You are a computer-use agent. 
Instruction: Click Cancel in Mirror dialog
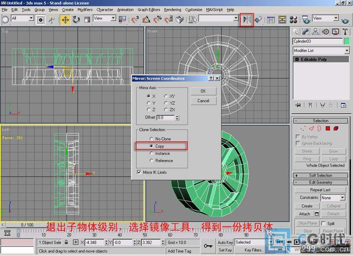(x=203, y=101)
